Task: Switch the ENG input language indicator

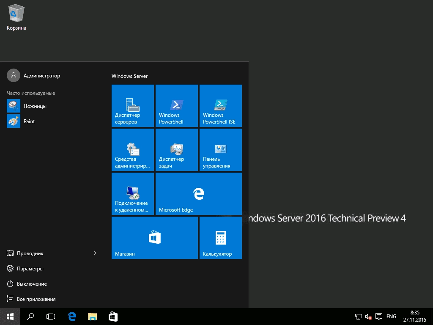Action: [x=391, y=317]
